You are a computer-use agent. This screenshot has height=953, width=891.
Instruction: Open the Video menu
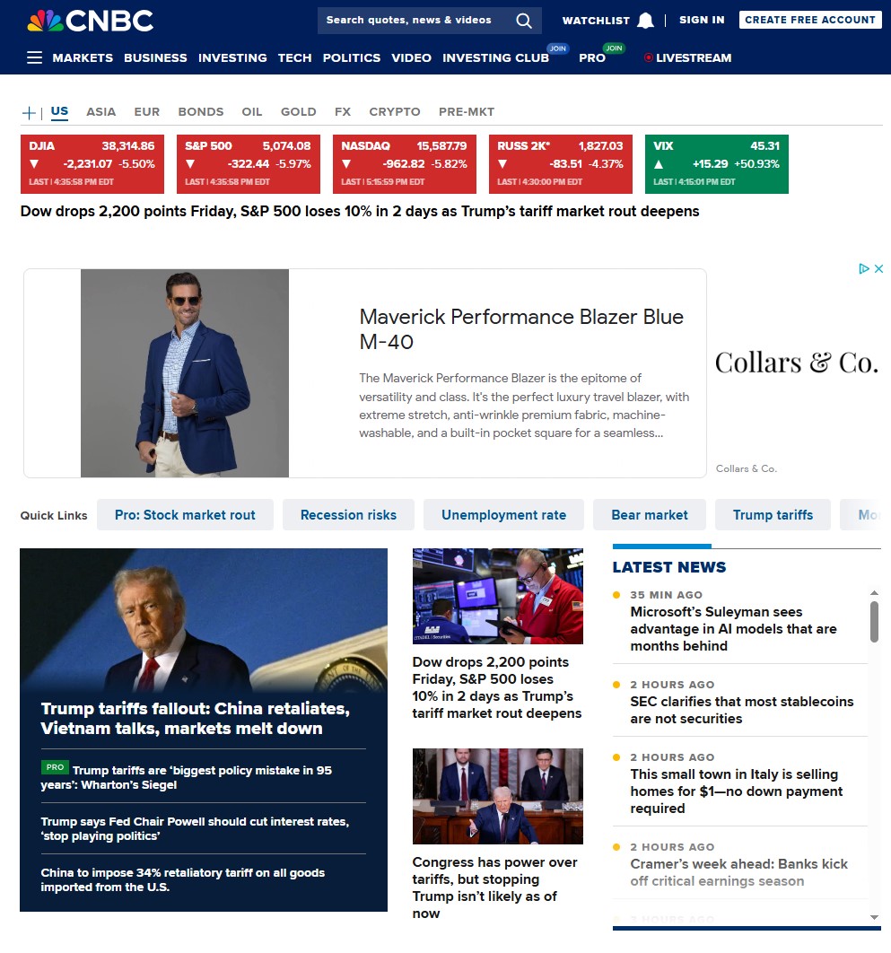coord(412,57)
